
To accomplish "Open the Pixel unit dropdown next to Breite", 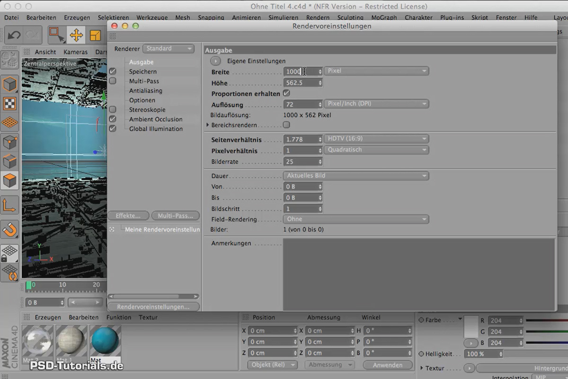I will (x=377, y=71).
